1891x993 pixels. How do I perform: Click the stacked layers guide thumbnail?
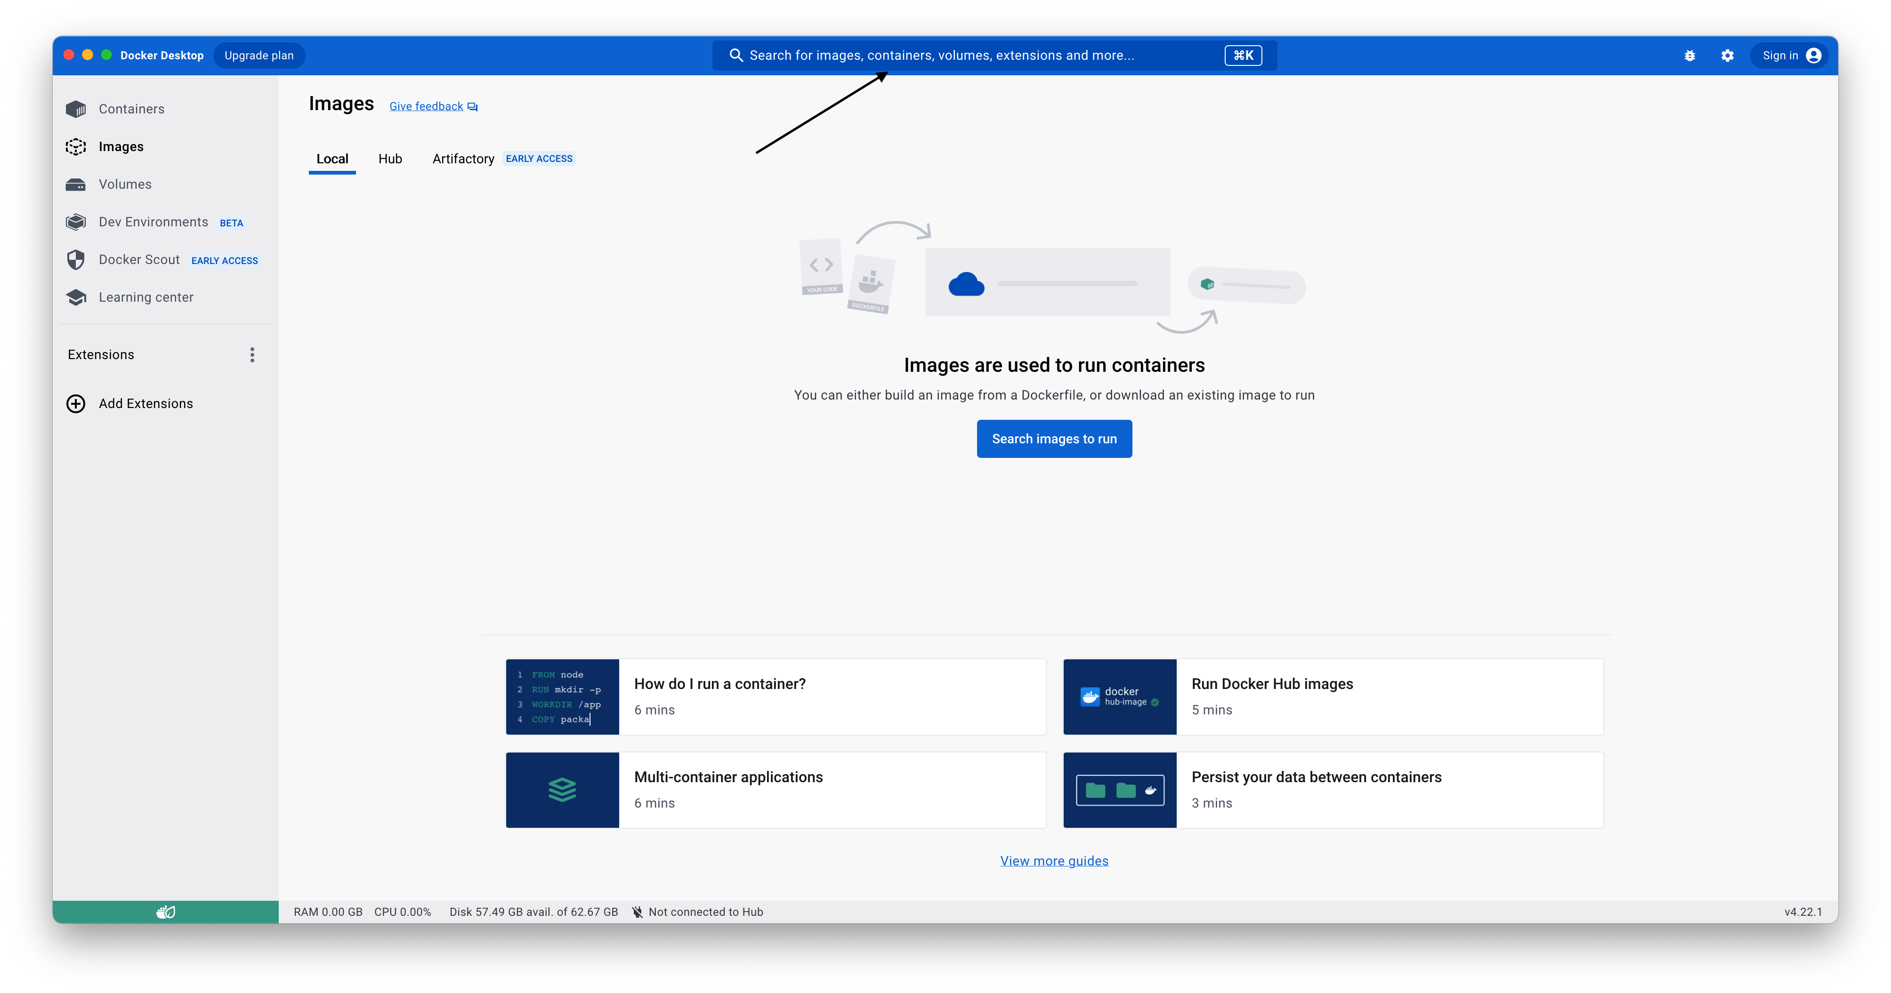(562, 791)
